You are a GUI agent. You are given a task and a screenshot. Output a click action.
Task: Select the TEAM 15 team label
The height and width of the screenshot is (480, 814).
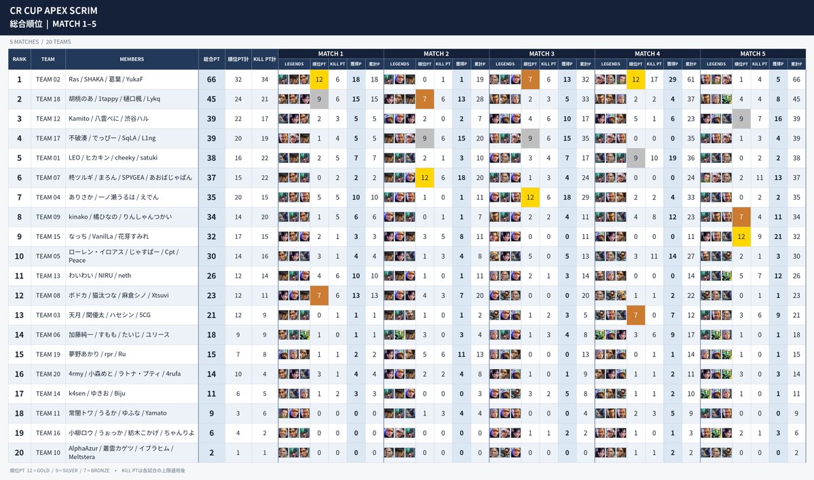(48, 237)
